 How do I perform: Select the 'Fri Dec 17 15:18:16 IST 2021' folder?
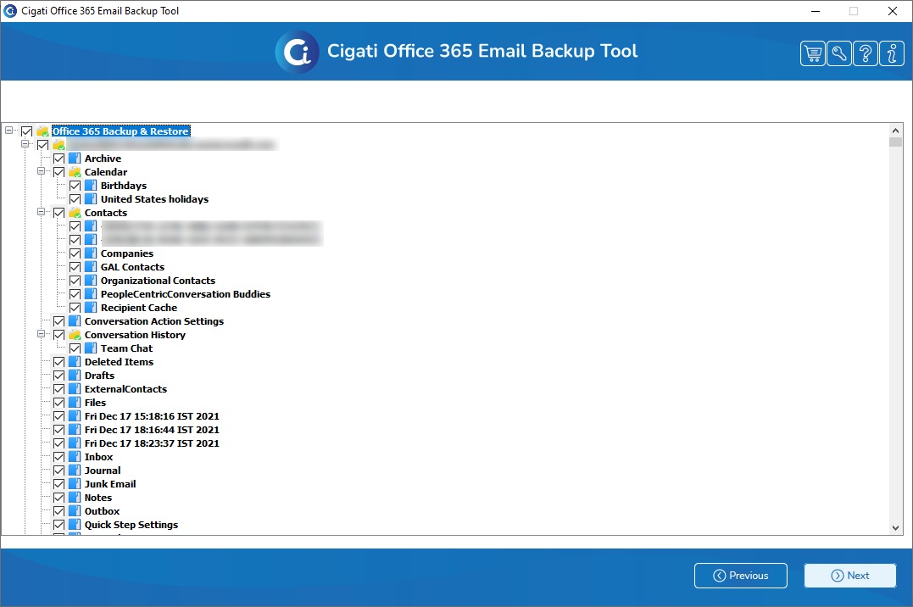pyautogui.click(x=152, y=416)
